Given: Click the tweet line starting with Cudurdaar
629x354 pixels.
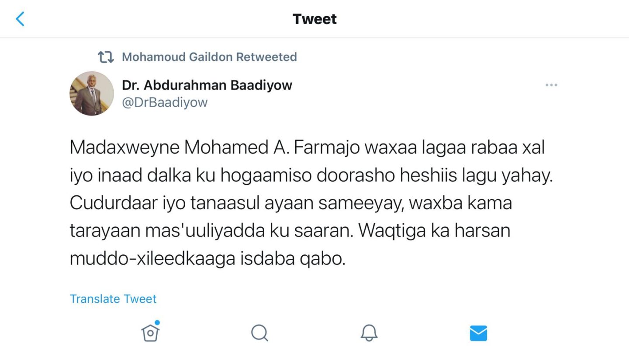Looking at the screenshot, I should tap(290, 204).
